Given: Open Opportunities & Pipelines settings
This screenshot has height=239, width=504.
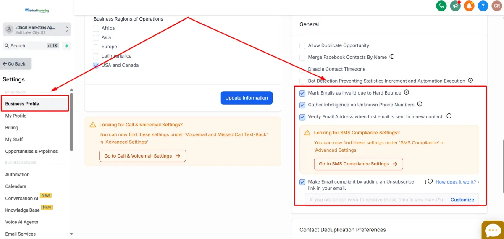Looking at the screenshot, I should 31,151.
